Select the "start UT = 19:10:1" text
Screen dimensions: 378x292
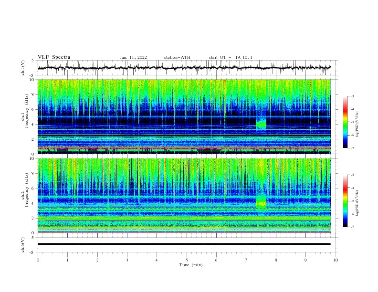(230, 57)
